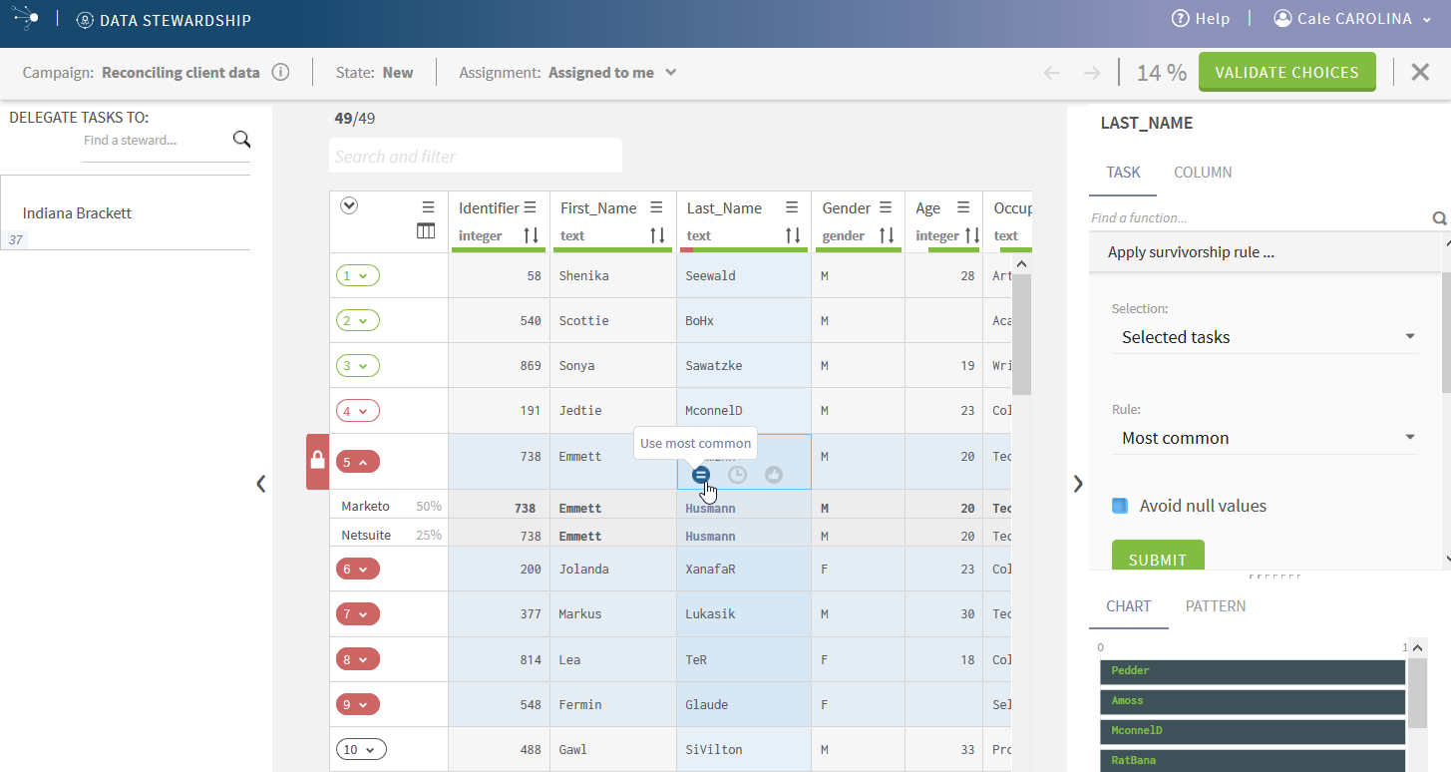The width and height of the screenshot is (1451, 772).
Task: Collapse the expanded task 5 badge
Action: [x=357, y=462]
